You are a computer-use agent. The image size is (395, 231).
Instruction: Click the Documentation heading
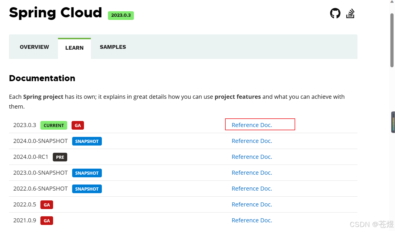click(x=42, y=78)
